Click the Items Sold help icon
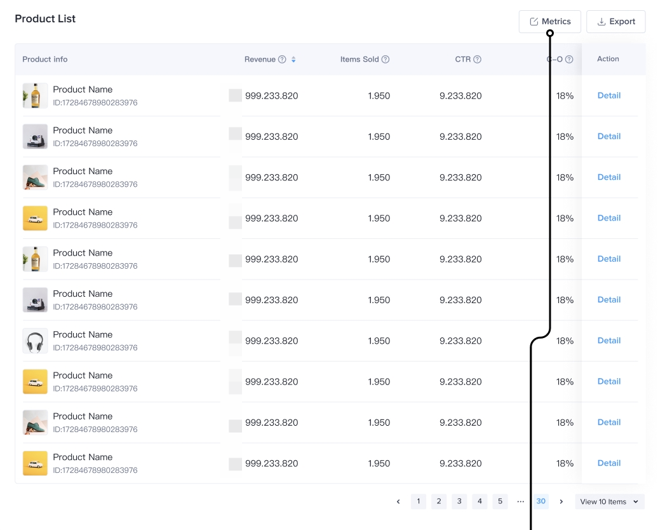Image resolution: width=658 pixels, height=530 pixels. pyautogui.click(x=386, y=60)
